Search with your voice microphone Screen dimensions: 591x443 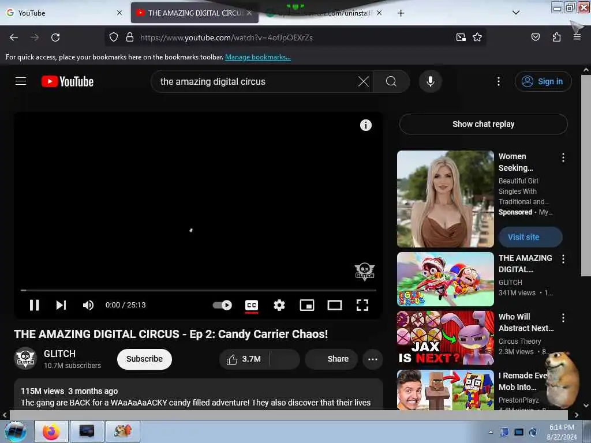point(430,81)
